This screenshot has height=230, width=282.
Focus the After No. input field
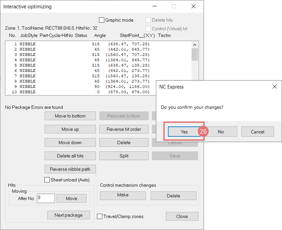tap(46, 198)
